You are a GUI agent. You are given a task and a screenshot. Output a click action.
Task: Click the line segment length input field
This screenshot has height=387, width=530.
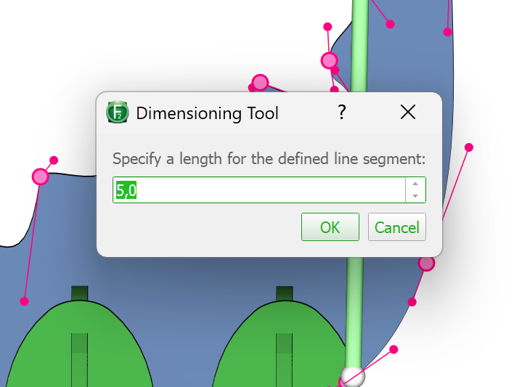(259, 190)
